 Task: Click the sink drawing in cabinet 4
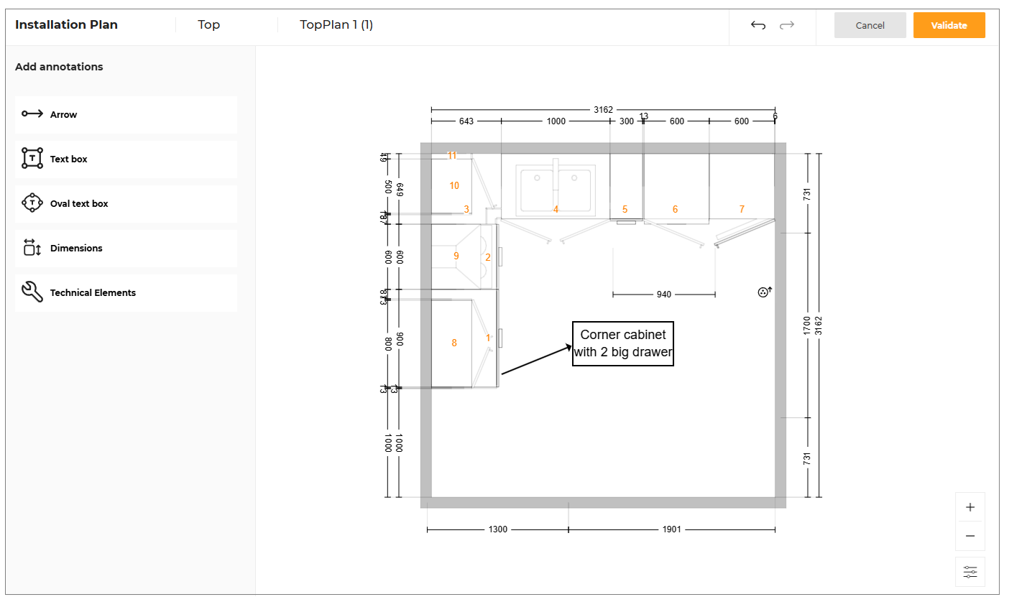pos(556,188)
